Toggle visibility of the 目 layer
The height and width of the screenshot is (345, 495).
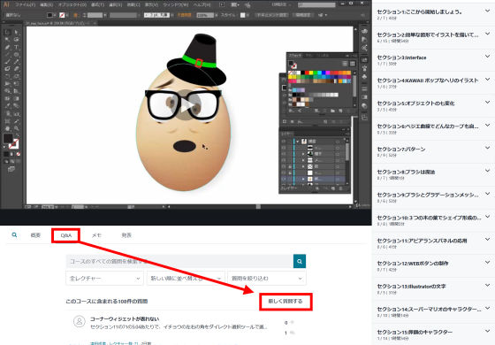(x=284, y=166)
